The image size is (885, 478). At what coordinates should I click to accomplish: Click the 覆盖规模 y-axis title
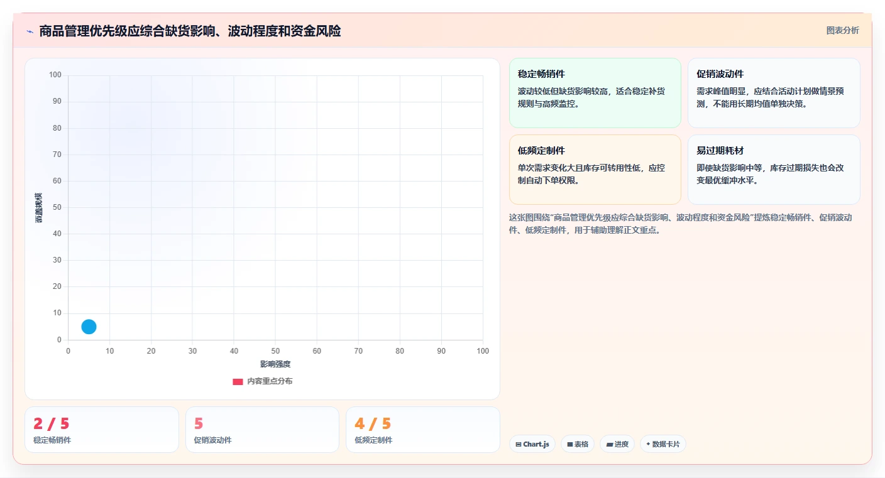[39, 207]
